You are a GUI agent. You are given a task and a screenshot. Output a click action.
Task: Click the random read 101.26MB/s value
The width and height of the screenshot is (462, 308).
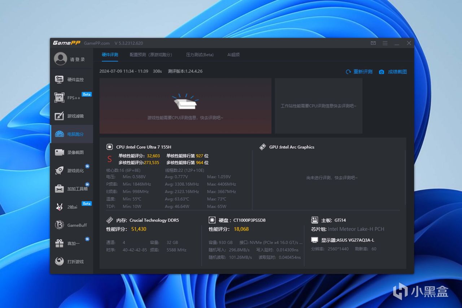241,257
